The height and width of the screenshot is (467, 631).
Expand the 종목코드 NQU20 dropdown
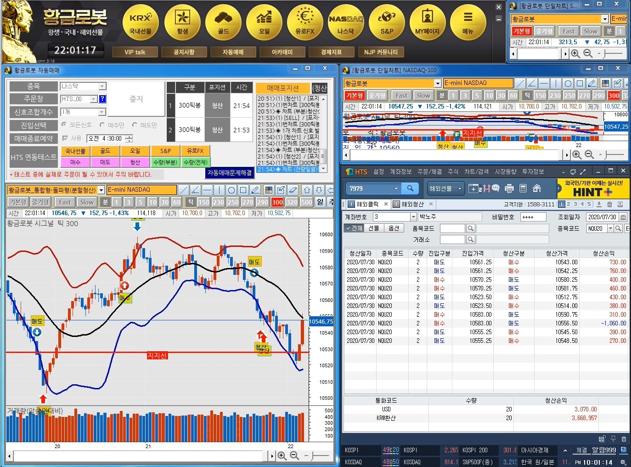(x=610, y=228)
